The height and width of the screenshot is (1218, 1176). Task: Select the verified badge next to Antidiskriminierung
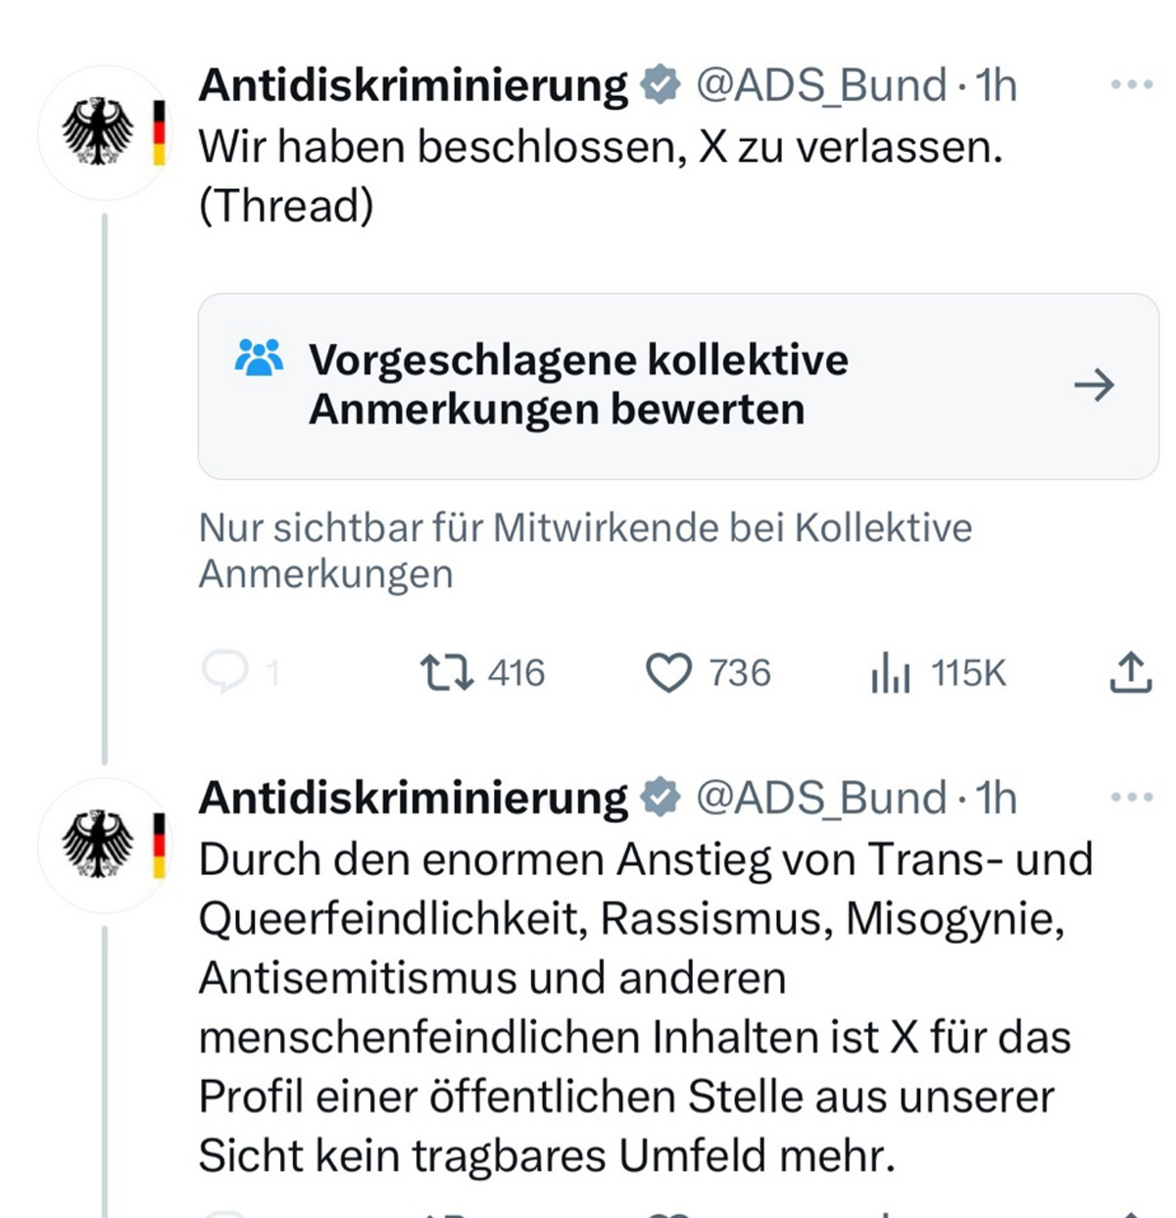point(660,84)
